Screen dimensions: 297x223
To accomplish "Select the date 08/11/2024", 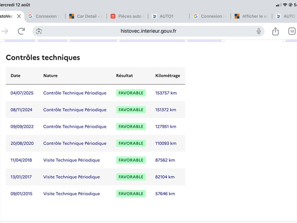I will click(22, 110).
